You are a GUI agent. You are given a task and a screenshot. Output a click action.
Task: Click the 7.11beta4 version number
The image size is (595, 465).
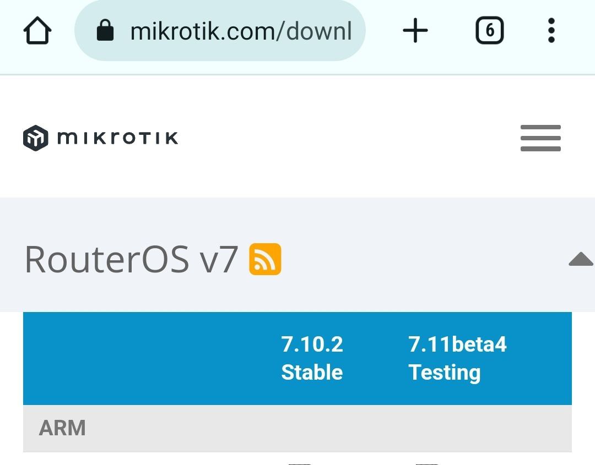pyautogui.click(x=457, y=344)
